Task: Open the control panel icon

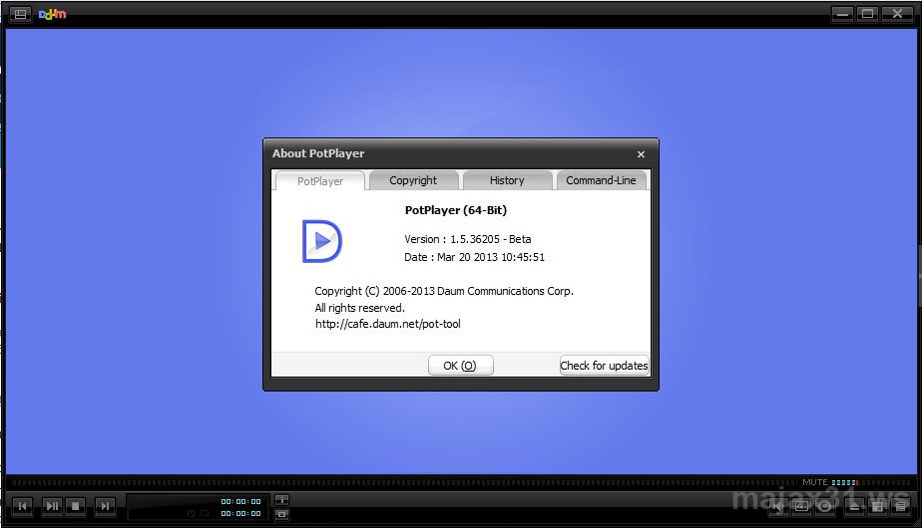Action: (x=877, y=507)
